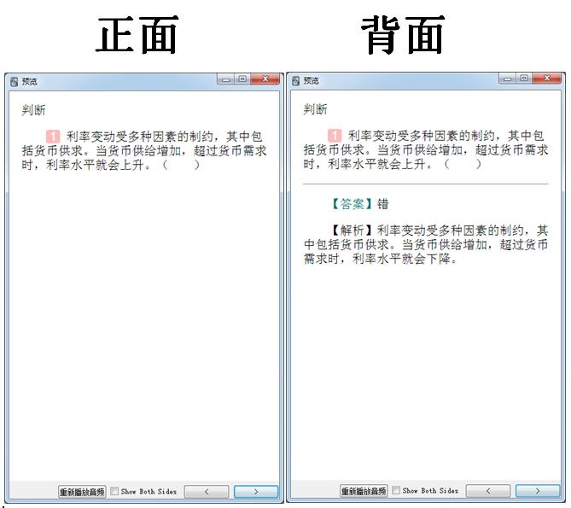This screenshot has height=508, width=571.
Task: Click the 判断 label in left window
Action: coord(33,110)
